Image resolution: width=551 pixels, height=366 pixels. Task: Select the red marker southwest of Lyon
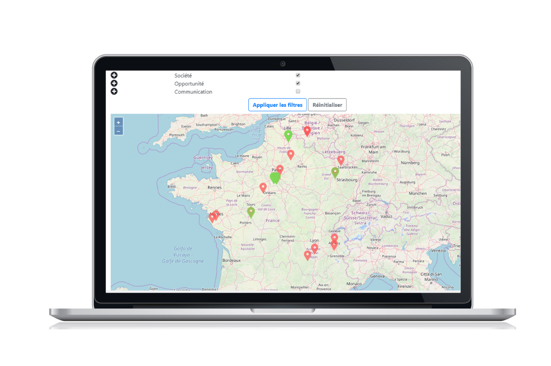click(x=308, y=255)
